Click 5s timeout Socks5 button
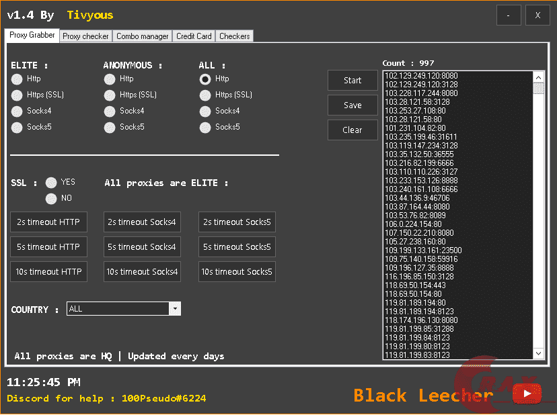Viewport: 557px width, 415px height. [x=237, y=247]
